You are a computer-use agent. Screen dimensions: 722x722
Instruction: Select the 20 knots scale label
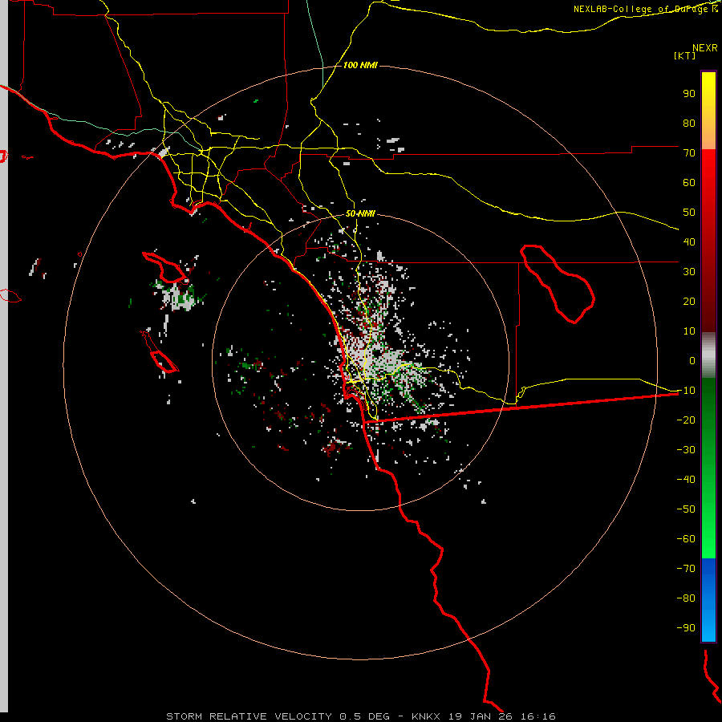689,302
